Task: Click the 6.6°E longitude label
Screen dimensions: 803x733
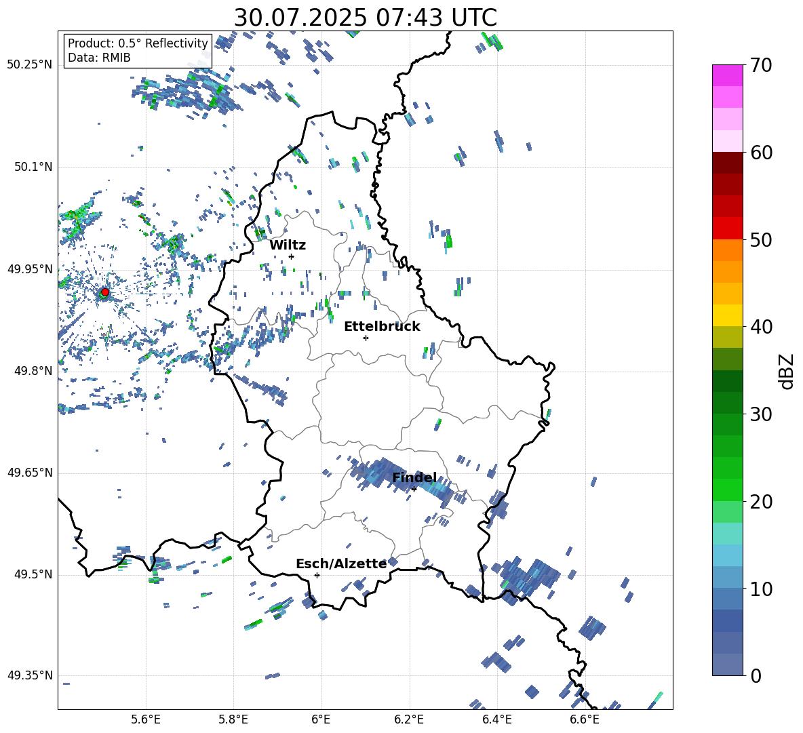Action: coord(585,719)
